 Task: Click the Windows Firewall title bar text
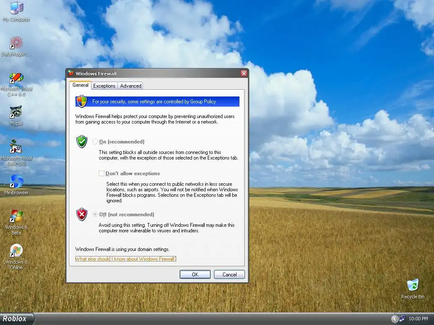96,74
